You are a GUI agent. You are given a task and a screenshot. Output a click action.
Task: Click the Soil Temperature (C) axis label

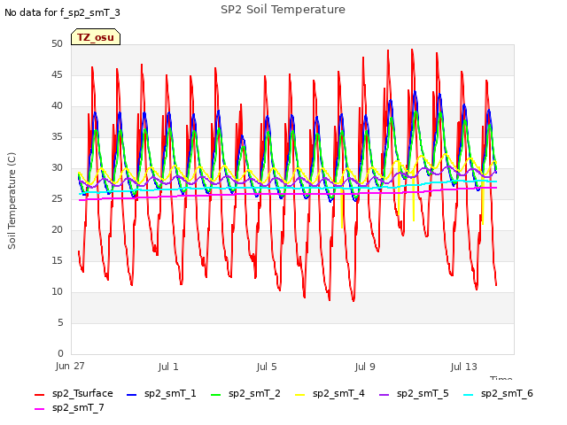[x=12, y=201]
